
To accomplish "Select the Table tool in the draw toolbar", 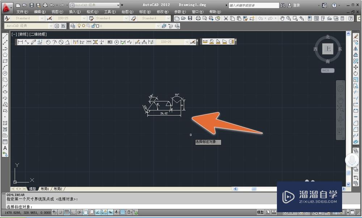I will 5,142.
